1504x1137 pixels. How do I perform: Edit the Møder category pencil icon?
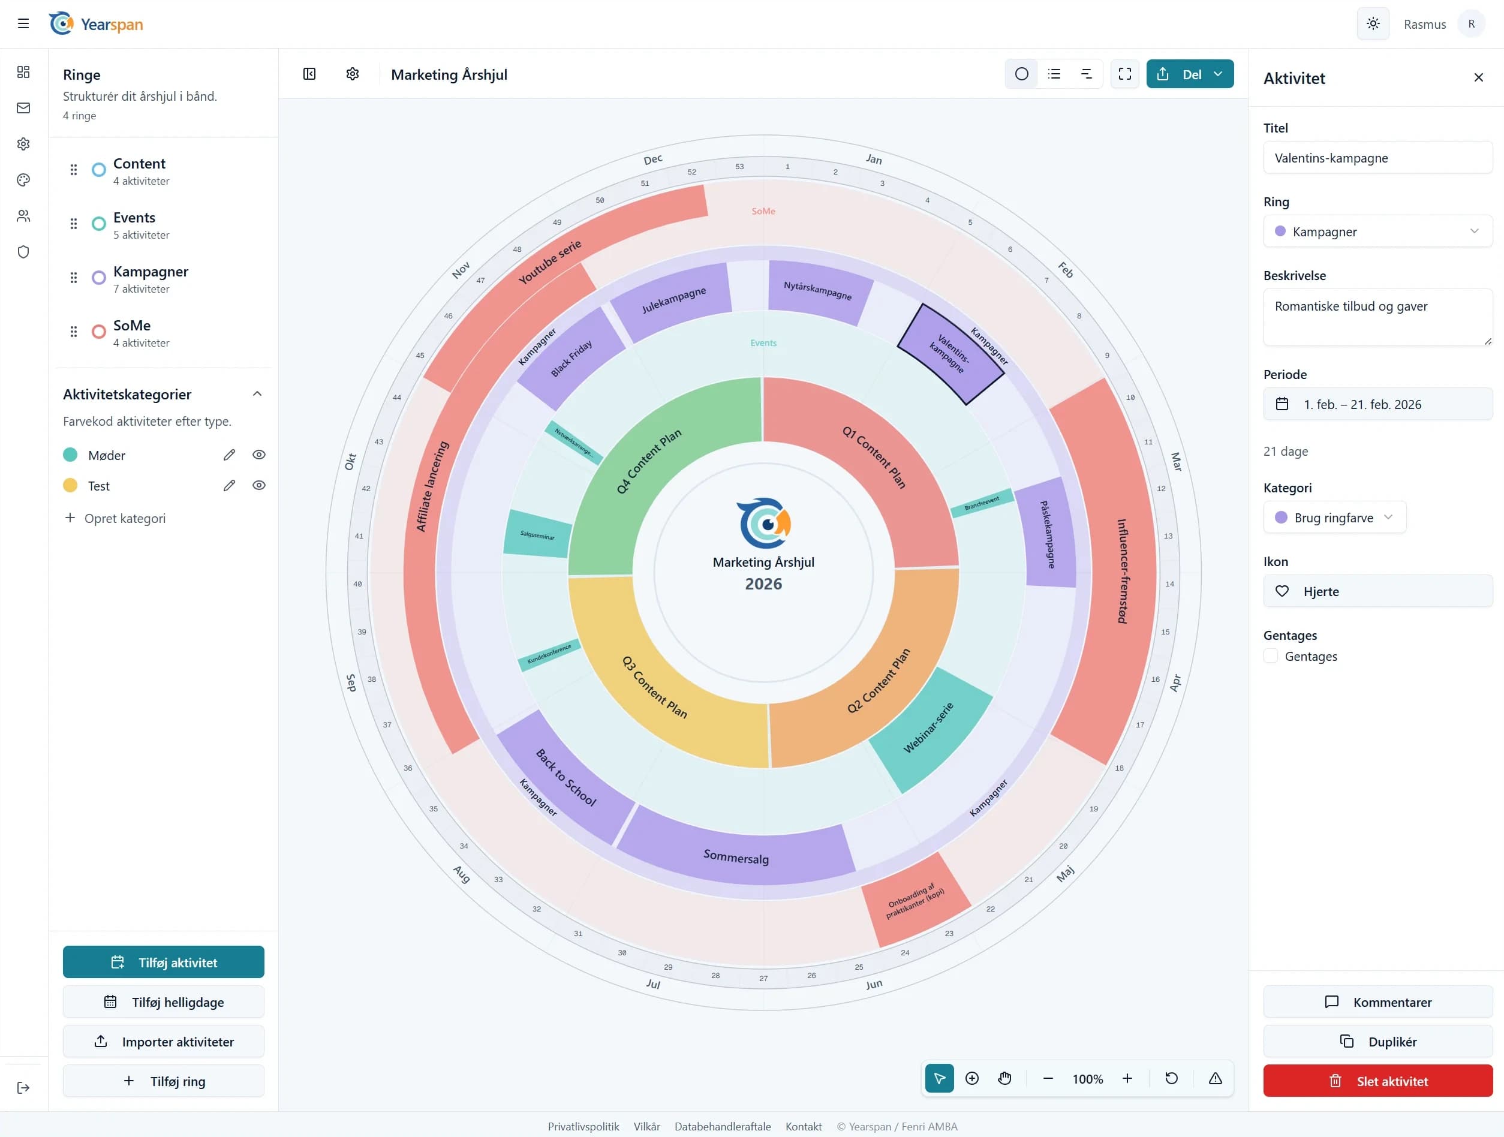pyautogui.click(x=229, y=455)
